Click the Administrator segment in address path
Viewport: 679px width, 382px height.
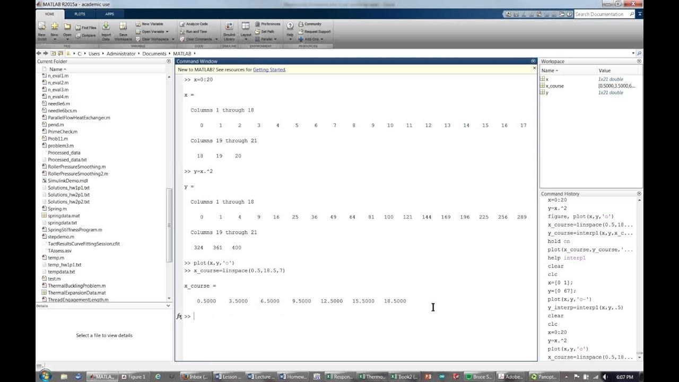tap(121, 54)
